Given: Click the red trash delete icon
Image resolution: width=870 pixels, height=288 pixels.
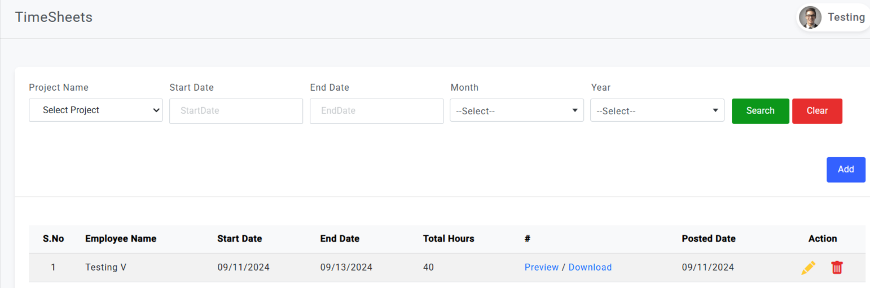Looking at the screenshot, I should click(x=837, y=268).
